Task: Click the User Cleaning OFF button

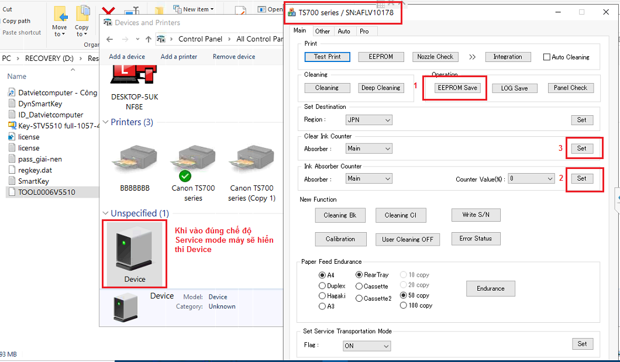Action: (408, 239)
